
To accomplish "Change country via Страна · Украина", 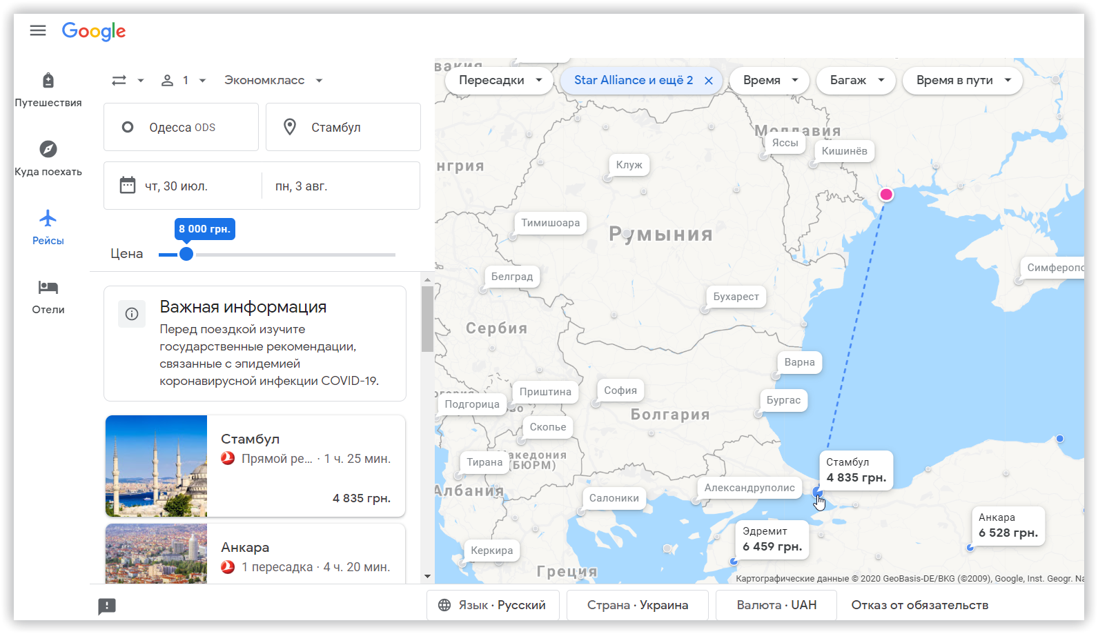I will coord(638,605).
